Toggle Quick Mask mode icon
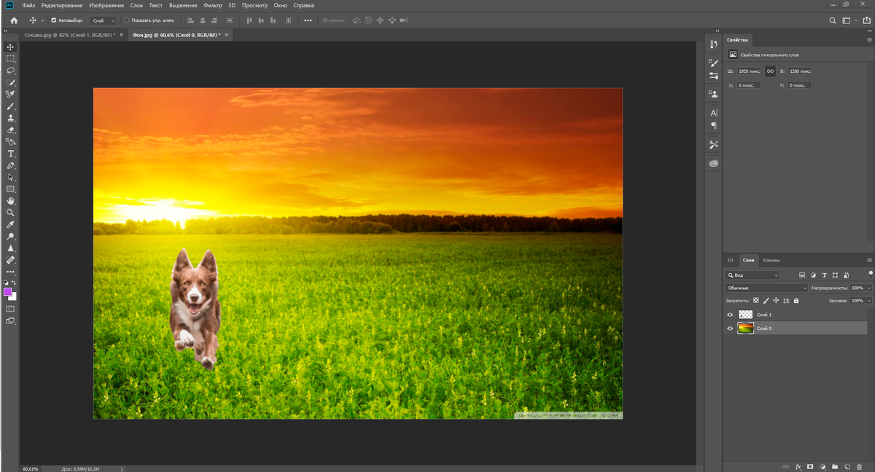 tap(10, 309)
